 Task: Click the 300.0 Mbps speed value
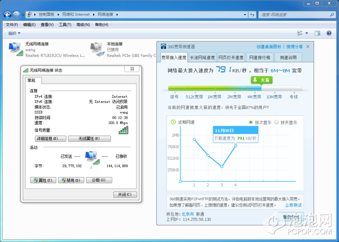pyautogui.click(x=118, y=123)
